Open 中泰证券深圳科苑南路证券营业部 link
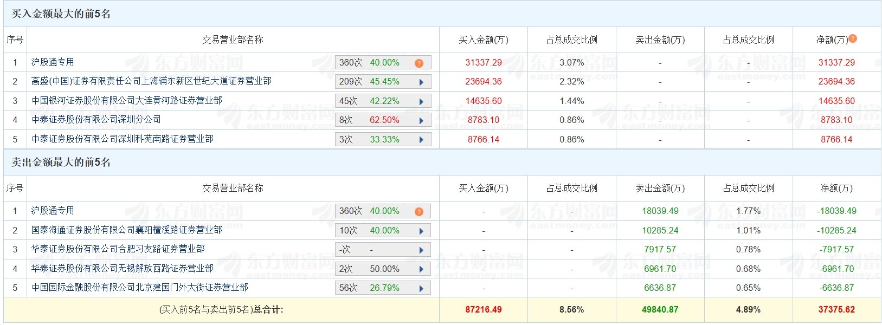This screenshot has width=882, height=325. [123, 139]
